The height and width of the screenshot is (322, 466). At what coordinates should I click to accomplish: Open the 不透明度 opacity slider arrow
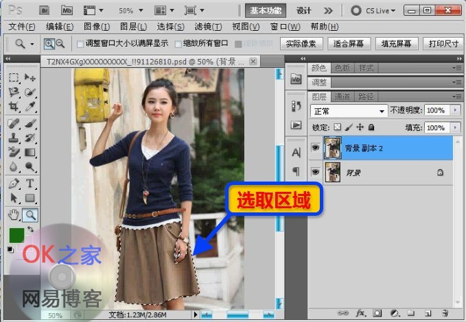coord(454,110)
